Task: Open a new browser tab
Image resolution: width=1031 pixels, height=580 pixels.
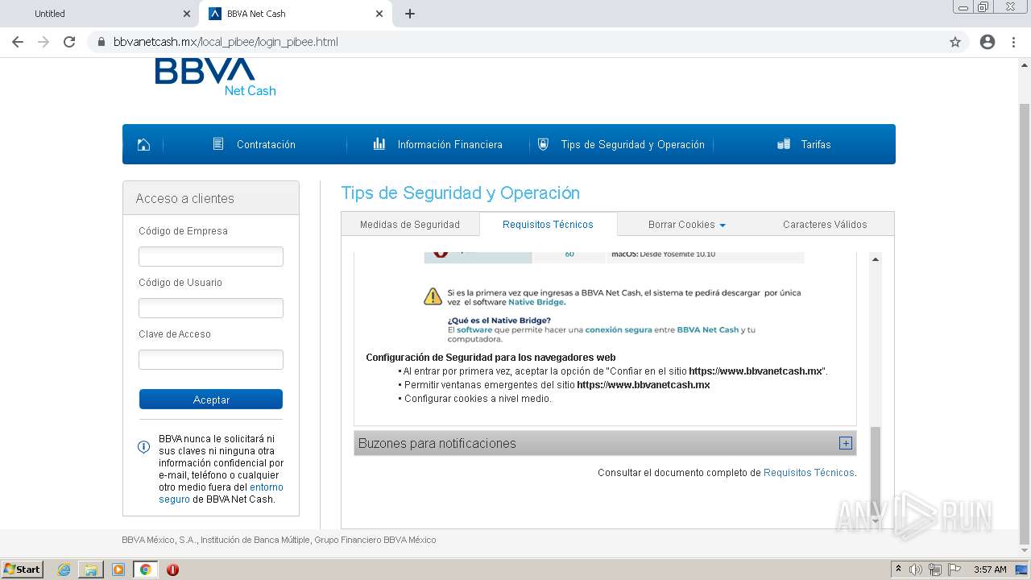Action: [410, 14]
